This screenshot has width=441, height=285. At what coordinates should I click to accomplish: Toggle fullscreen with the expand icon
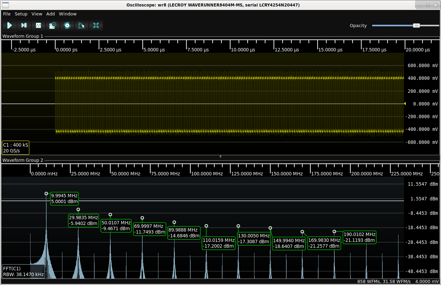(96, 25)
